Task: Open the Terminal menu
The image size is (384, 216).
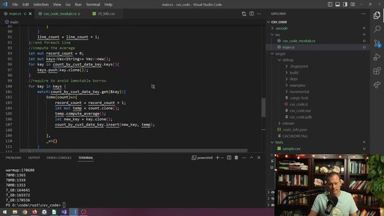Action: click(x=93, y=4)
